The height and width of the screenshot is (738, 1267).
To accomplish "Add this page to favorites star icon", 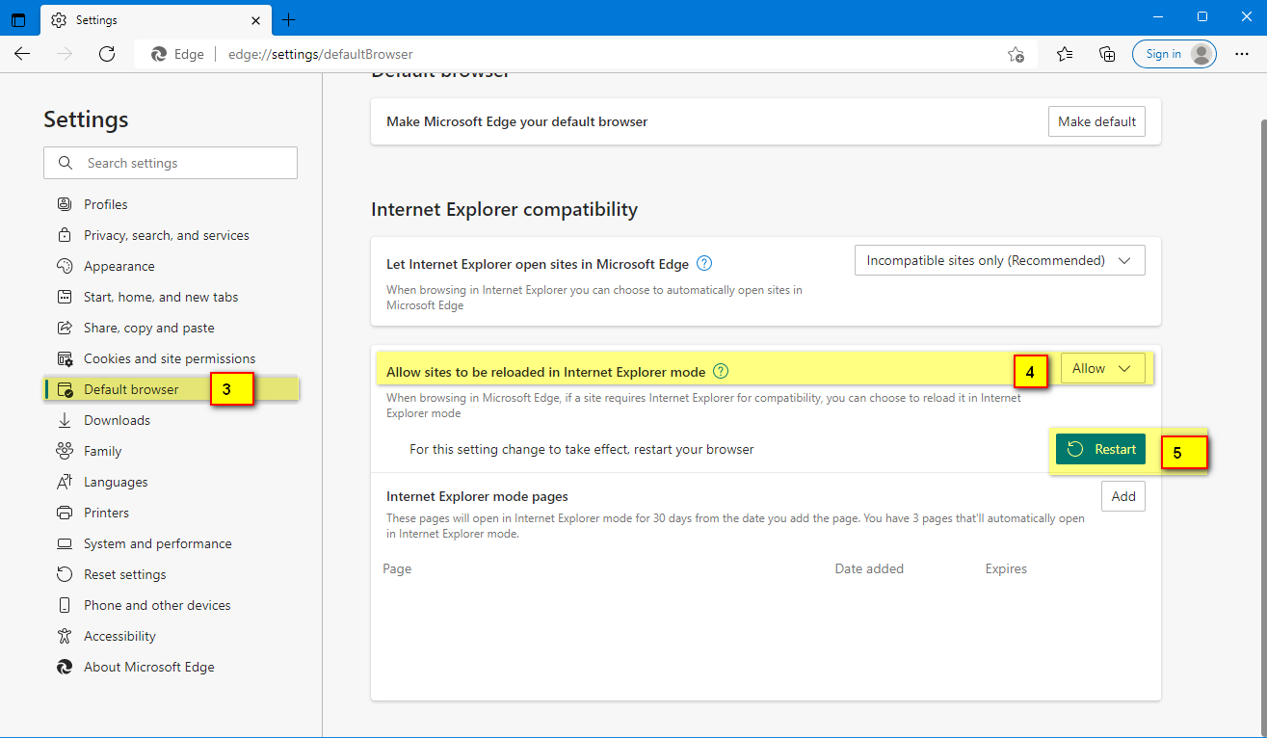I will tap(1016, 54).
